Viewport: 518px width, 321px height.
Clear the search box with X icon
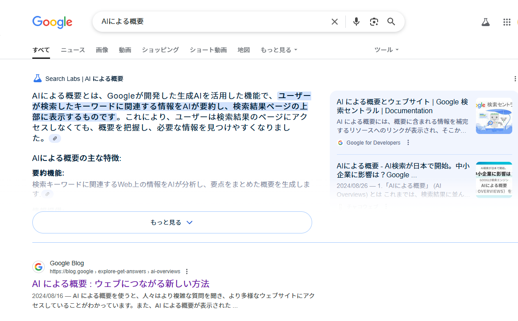point(335,22)
